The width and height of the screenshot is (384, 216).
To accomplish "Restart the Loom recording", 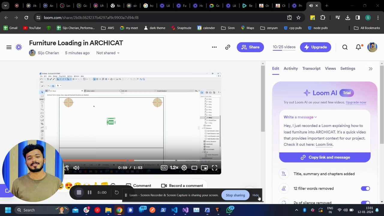I will pyautogui.click(x=117, y=193).
